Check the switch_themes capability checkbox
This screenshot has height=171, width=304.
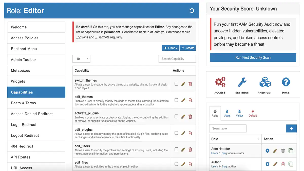(176, 84)
